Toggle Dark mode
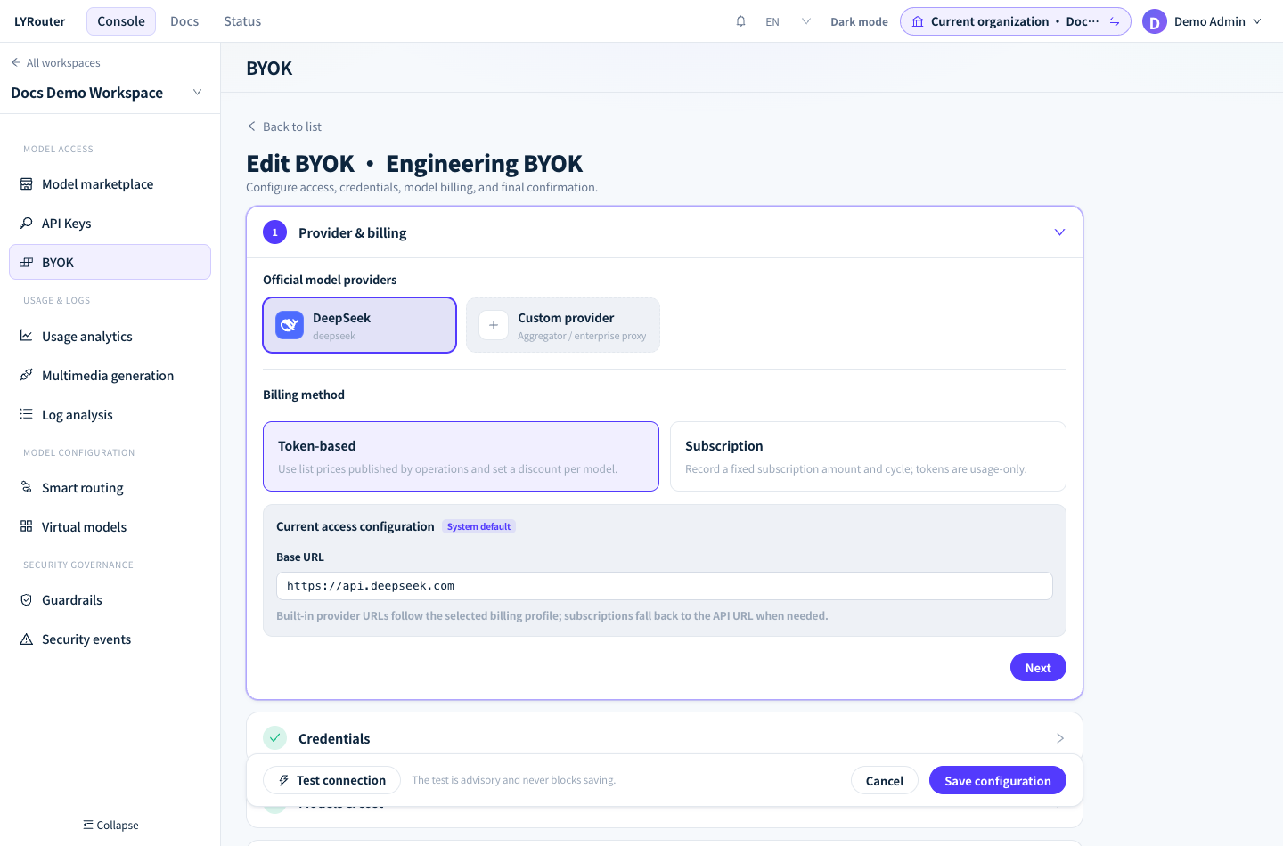Image resolution: width=1283 pixels, height=846 pixels. (859, 21)
